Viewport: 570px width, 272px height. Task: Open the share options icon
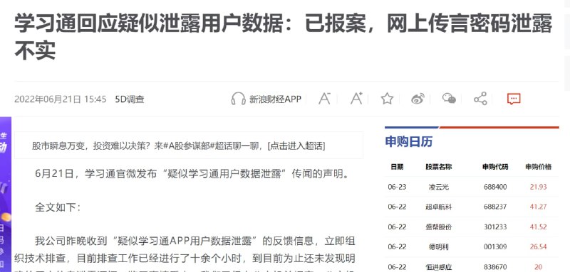480,99
